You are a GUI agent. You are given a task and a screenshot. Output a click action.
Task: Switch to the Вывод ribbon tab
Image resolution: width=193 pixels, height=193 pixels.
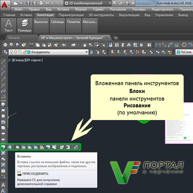[x=183, y=15]
